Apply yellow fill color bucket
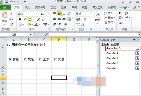Viewport: 141px width, 96px height. (29, 24)
